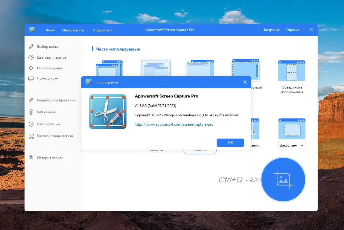Launch Редактор изображений pencil icon
344x230 pixels.
31,100
